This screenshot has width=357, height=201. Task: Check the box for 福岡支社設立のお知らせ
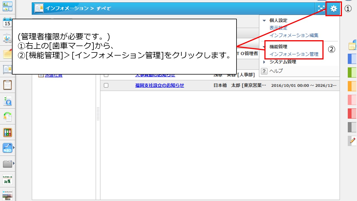[x=106, y=85]
